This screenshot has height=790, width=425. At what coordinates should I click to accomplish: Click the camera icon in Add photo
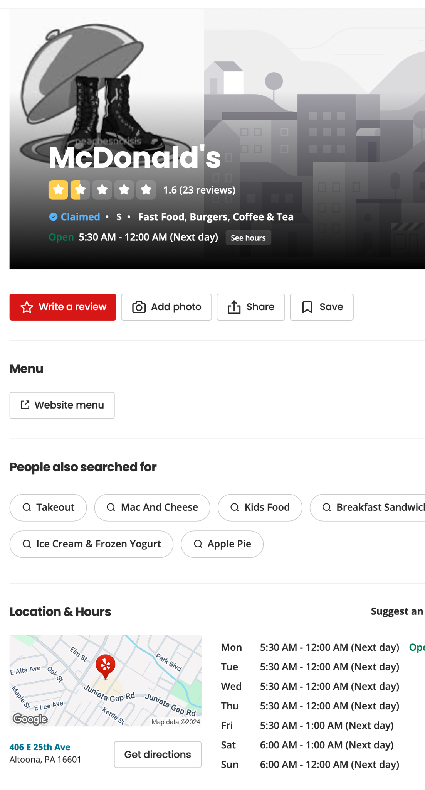click(139, 307)
